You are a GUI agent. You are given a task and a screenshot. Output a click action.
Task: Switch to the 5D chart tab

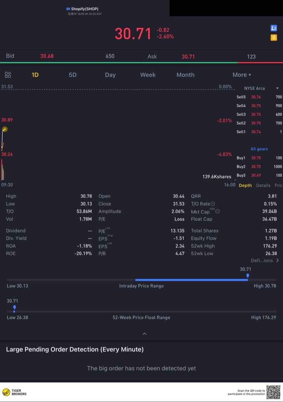72,75
